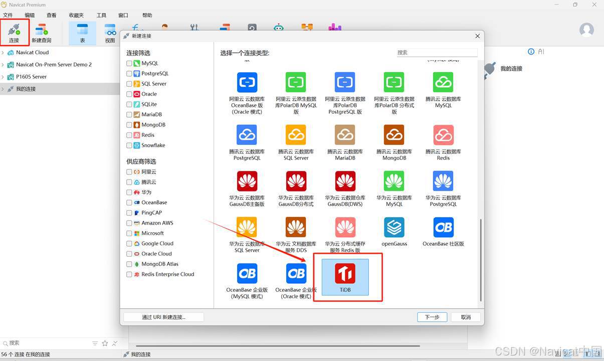Expand Navicat On-Prem Server Demo 2

coord(3,65)
